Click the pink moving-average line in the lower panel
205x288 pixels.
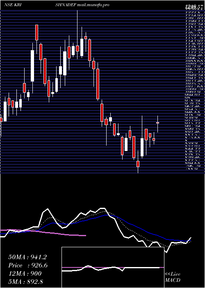pos(43,232)
